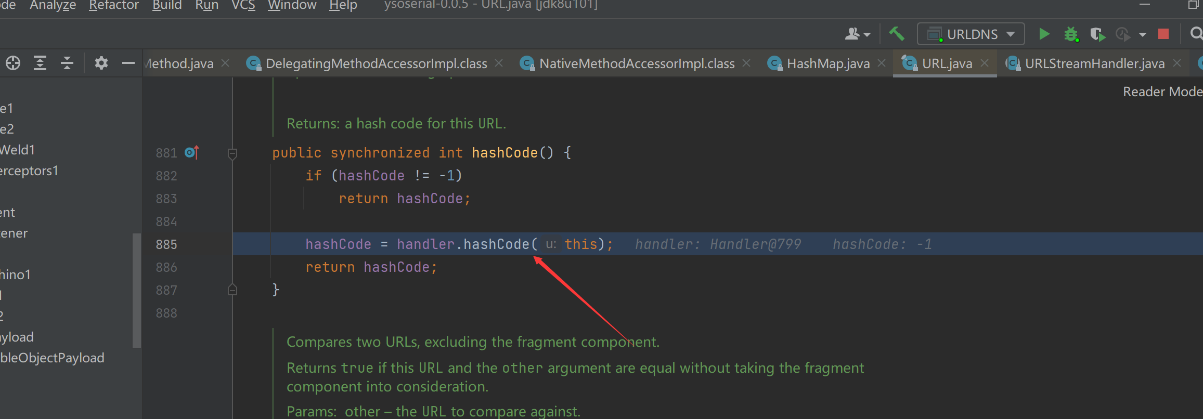Click line number 882 in gutter
This screenshot has width=1203, height=419.
(x=166, y=176)
